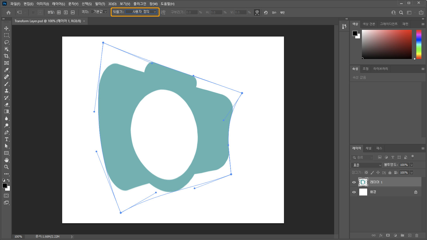Cancel the transform with 취소 button
This screenshot has height=240, width=427.
[x=274, y=13]
